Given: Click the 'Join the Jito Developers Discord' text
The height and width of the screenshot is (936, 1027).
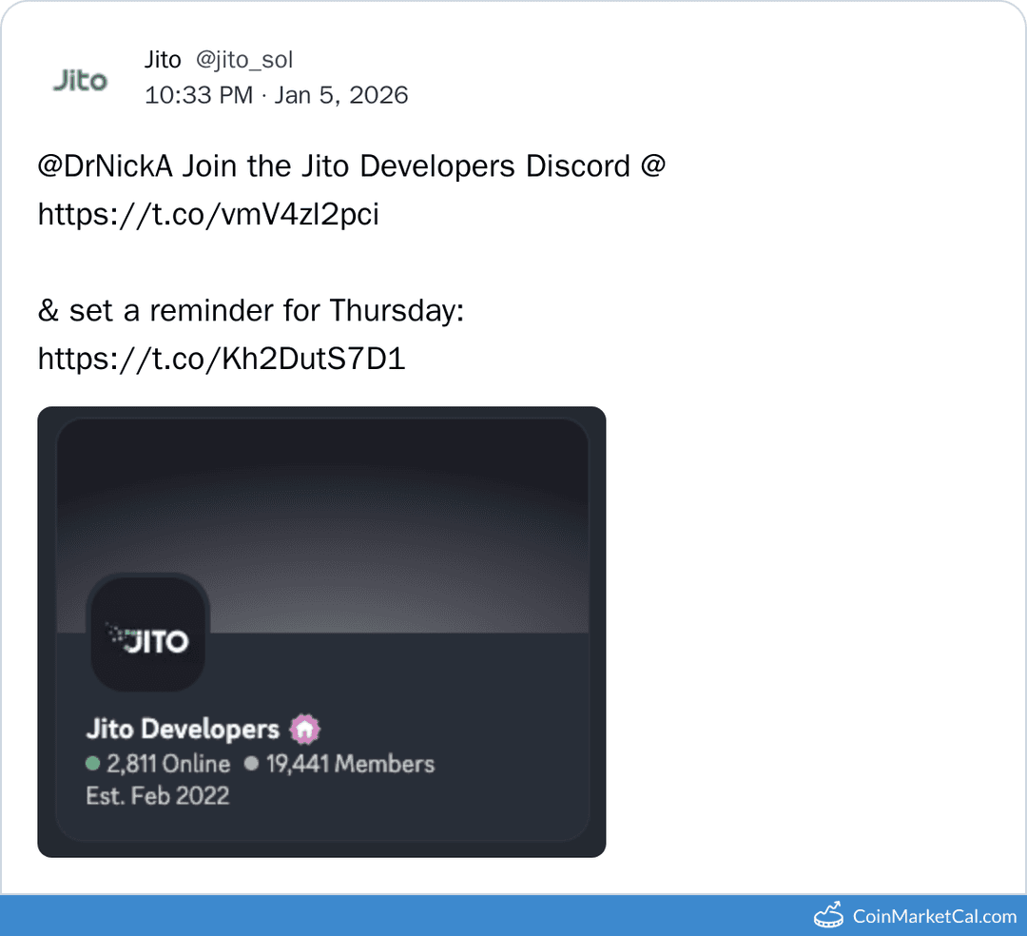Looking at the screenshot, I should 406,166.
